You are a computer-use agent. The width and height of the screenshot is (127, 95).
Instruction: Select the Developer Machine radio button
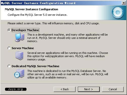(x=9, y=30)
